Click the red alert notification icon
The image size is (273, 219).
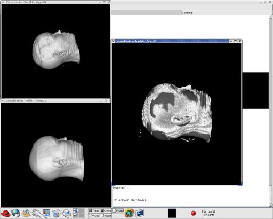(194, 213)
